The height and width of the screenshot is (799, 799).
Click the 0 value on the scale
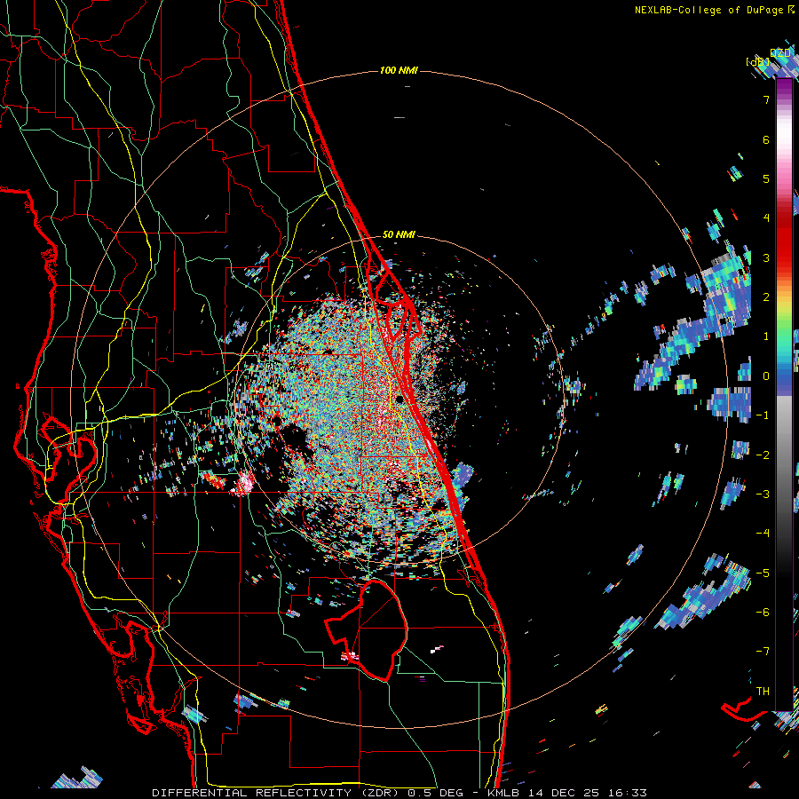[x=766, y=376]
